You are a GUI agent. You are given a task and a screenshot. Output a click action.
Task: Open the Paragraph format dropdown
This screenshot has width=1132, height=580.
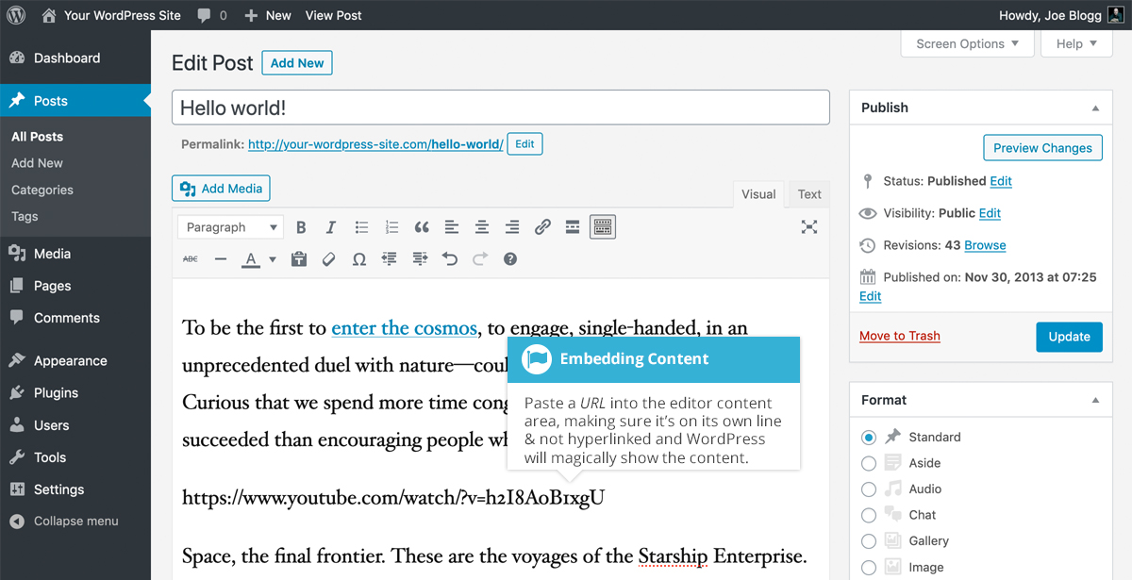(231, 227)
